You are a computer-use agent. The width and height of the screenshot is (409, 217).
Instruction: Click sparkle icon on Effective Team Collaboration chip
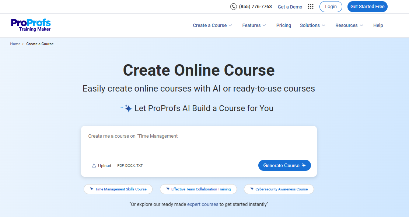click(x=168, y=189)
